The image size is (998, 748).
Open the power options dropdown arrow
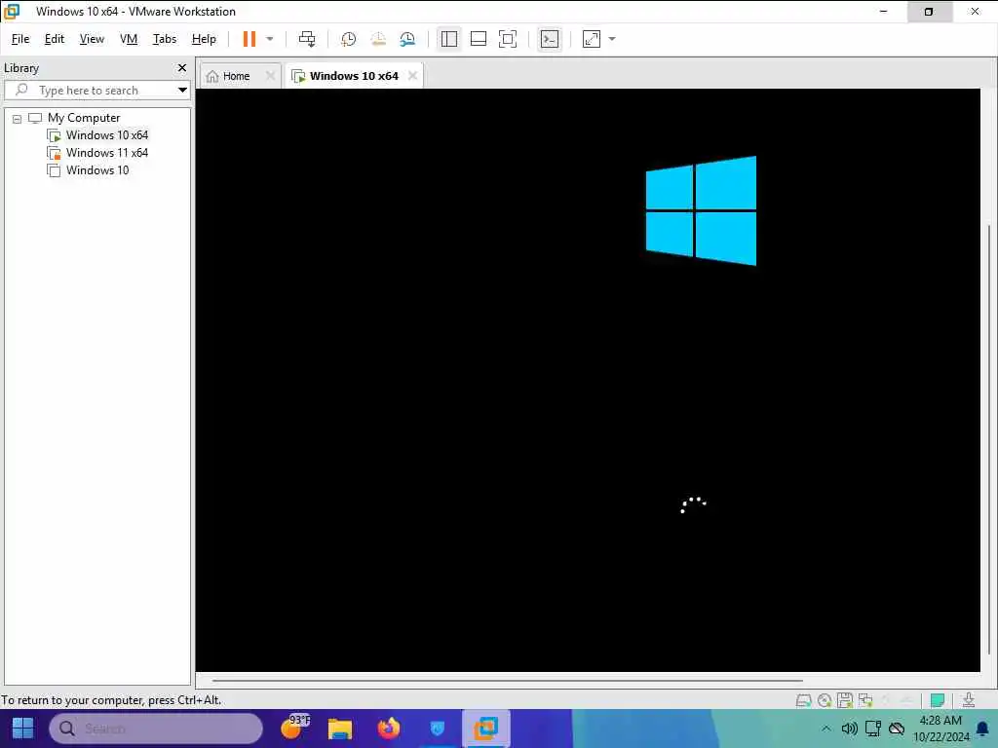click(270, 39)
